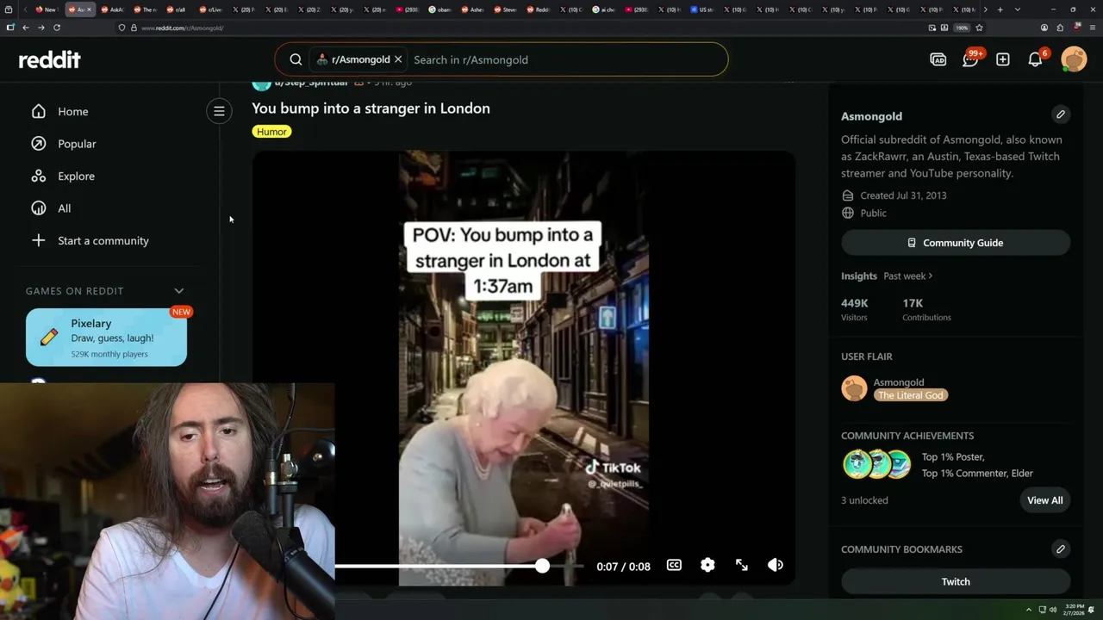This screenshot has height=620, width=1103.
Task: Open post titled You bump into a stranger
Action: 371,108
